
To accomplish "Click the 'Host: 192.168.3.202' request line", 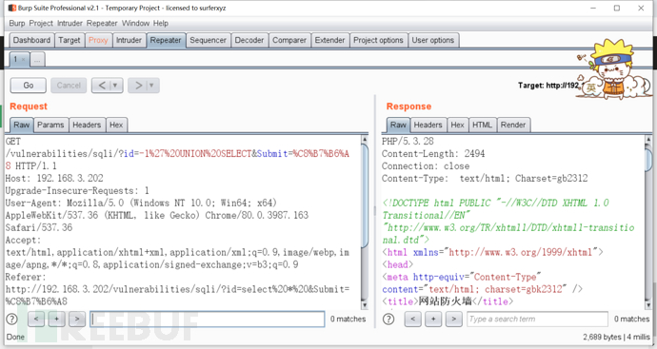I will [54, 178].
